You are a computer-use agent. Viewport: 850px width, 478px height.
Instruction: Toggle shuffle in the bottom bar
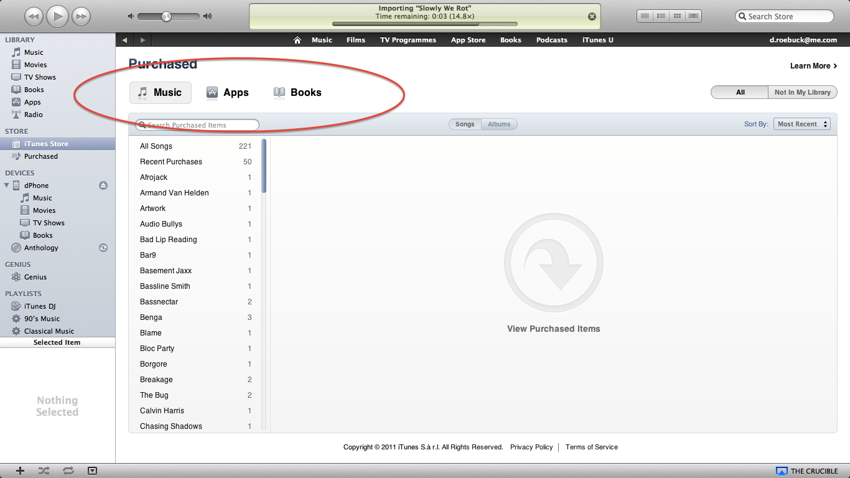[44, 471]
